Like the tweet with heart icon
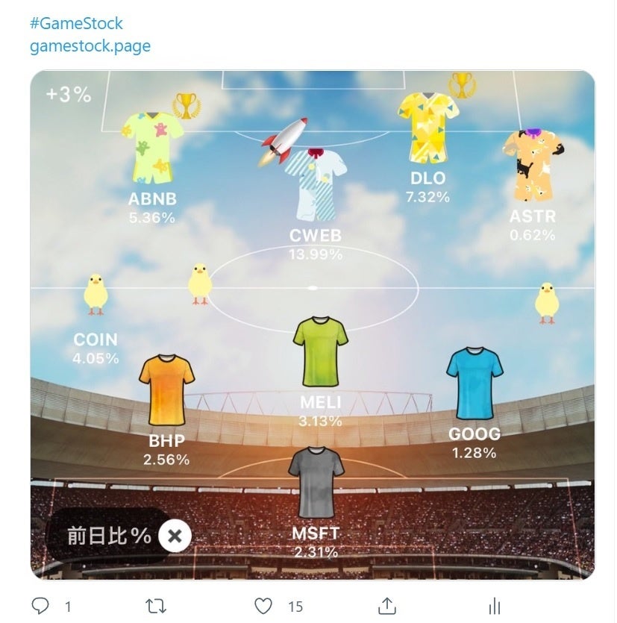The height and width of the screenshot is (623, 617). (263, 605)
